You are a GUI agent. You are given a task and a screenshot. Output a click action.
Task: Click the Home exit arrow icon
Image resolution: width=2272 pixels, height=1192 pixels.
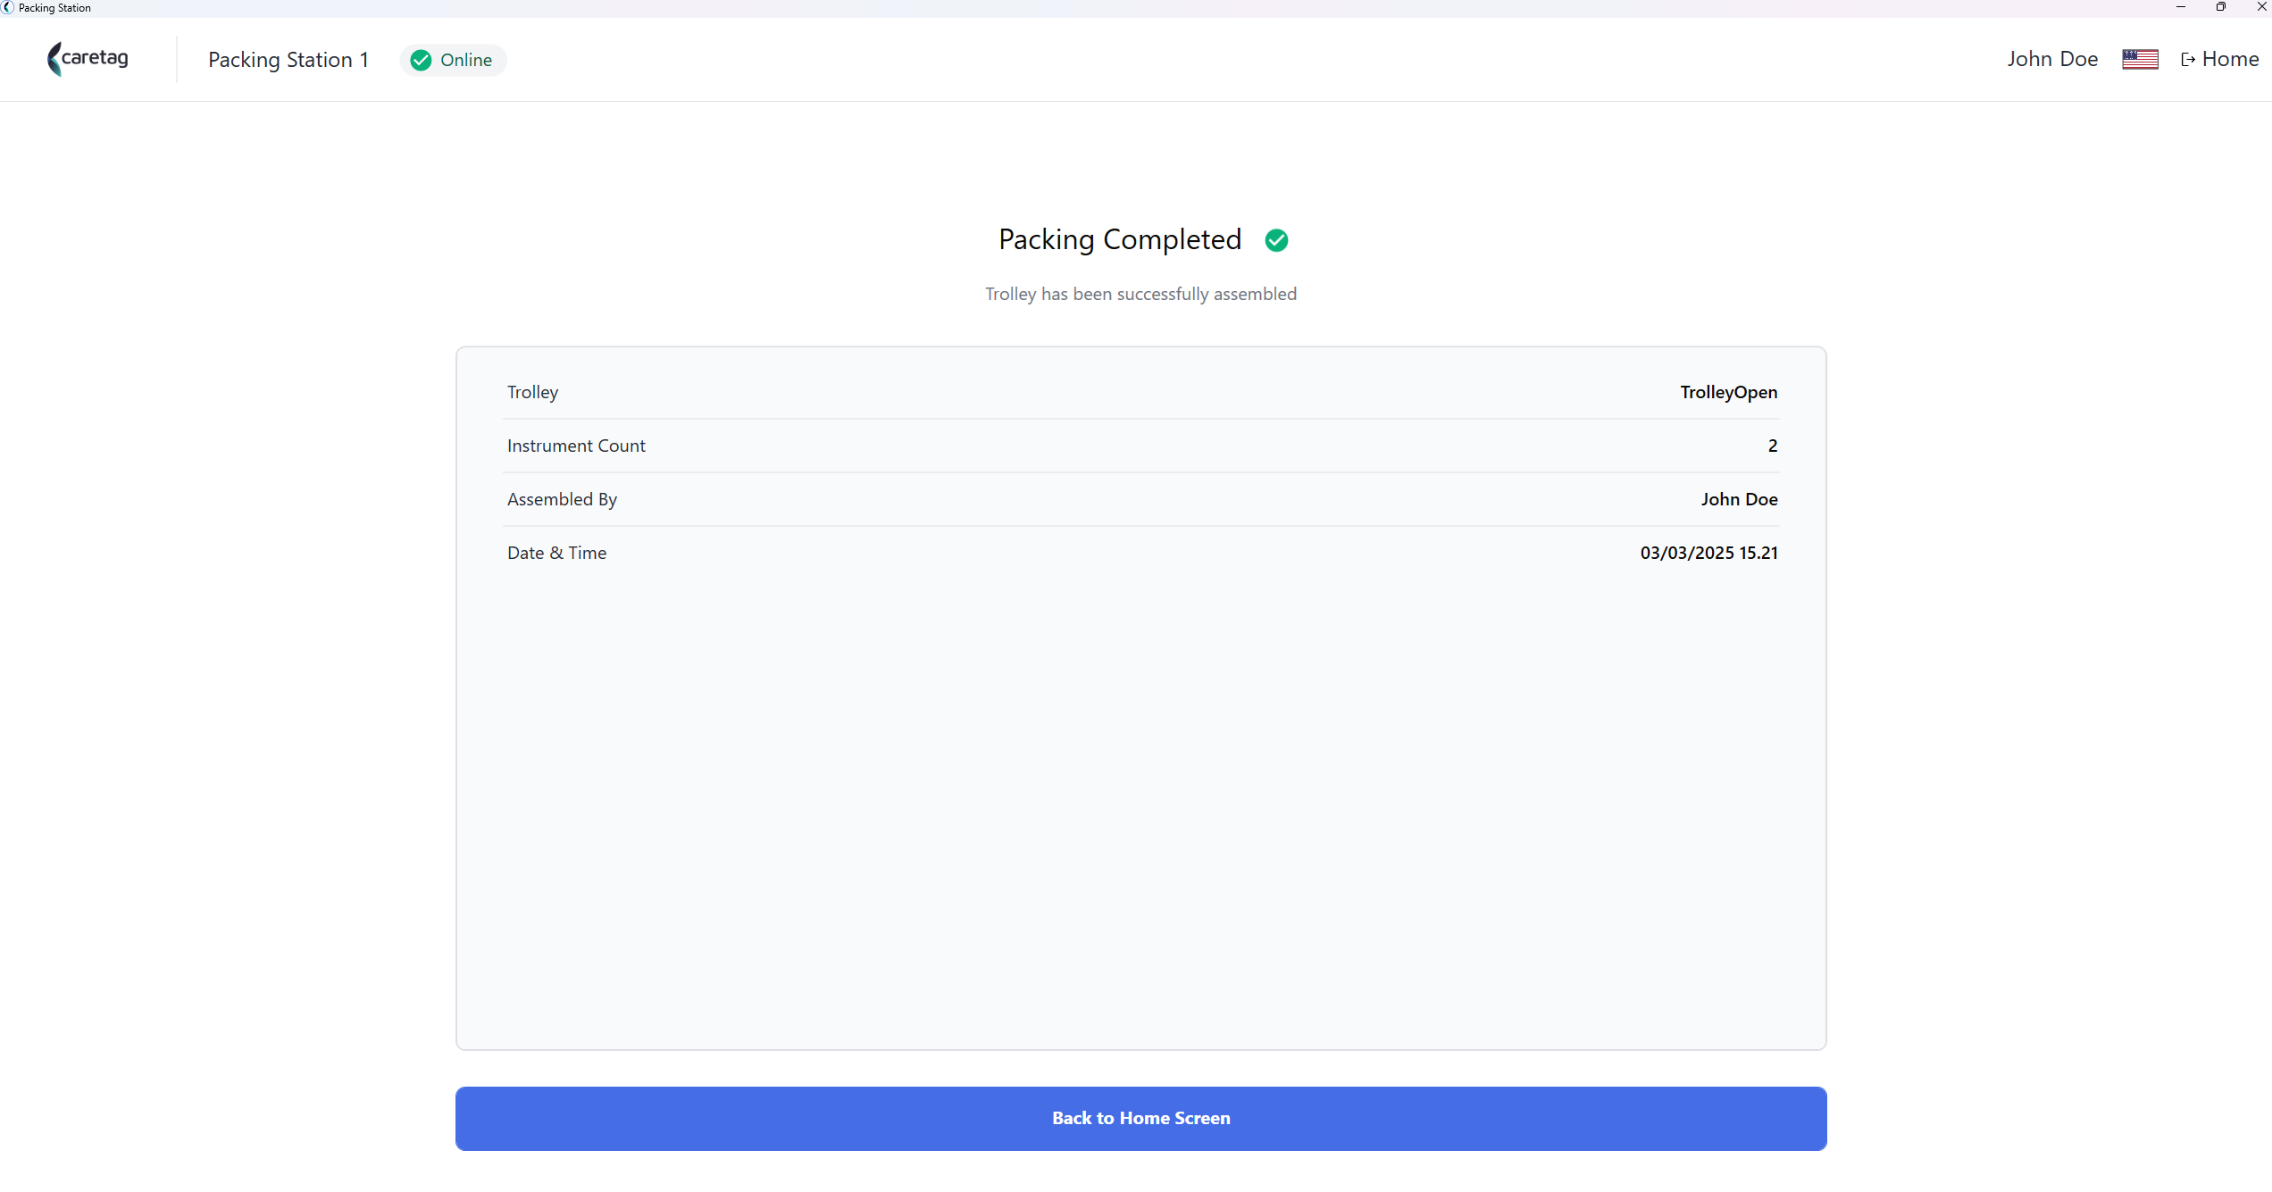(x=2188, y=60)
